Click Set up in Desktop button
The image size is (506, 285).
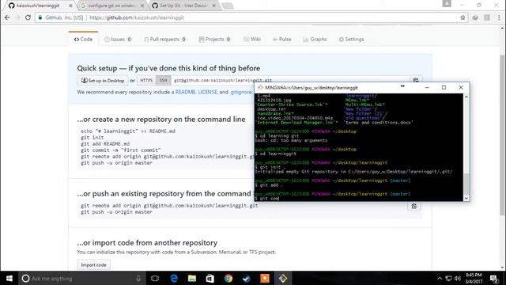coord(103,81)
